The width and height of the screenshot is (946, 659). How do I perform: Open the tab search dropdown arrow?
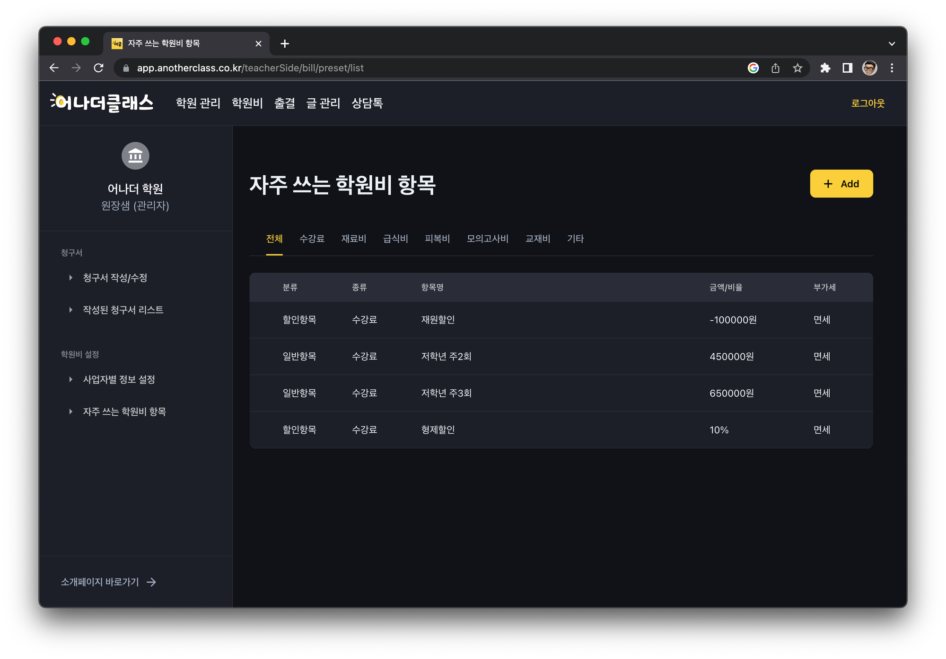click(892, 43)
